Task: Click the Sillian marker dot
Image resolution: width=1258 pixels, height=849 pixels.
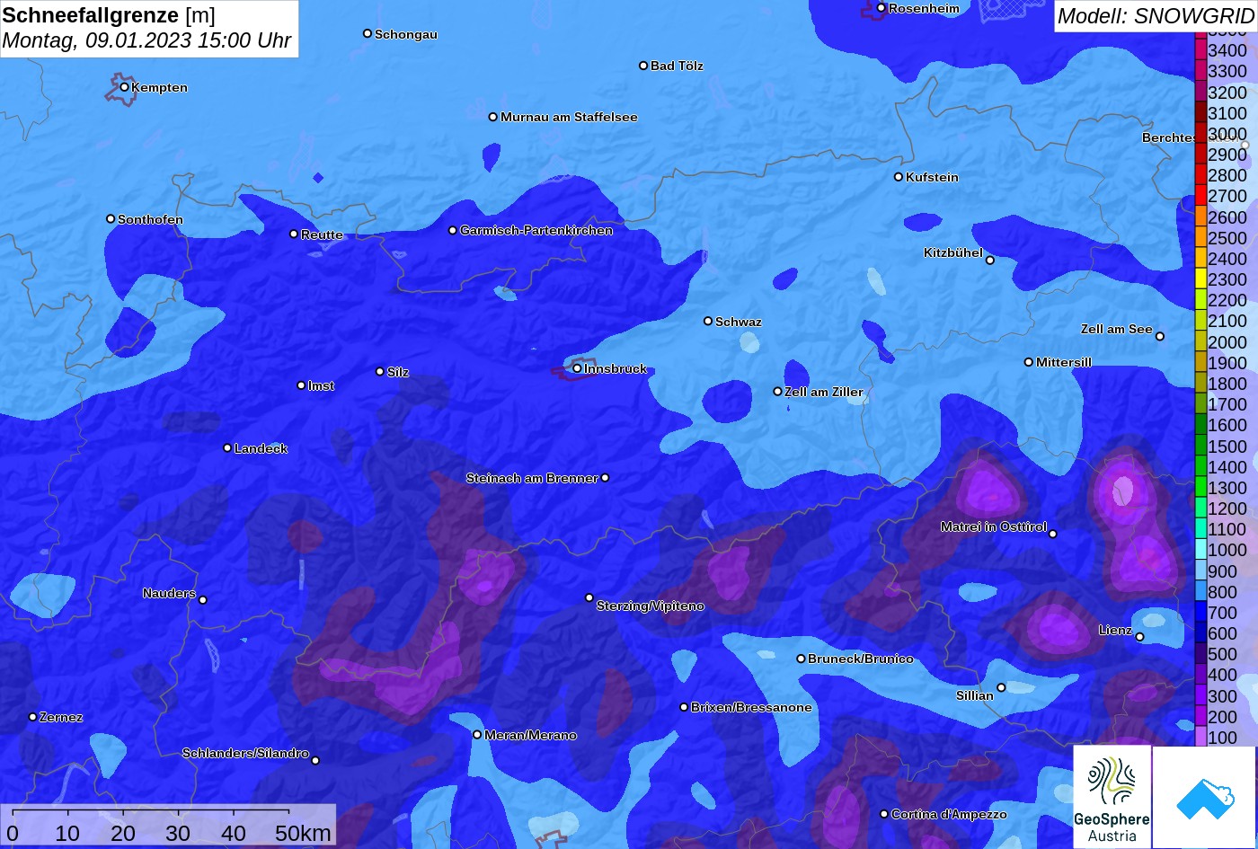Action: click(x=1001, y=687)
